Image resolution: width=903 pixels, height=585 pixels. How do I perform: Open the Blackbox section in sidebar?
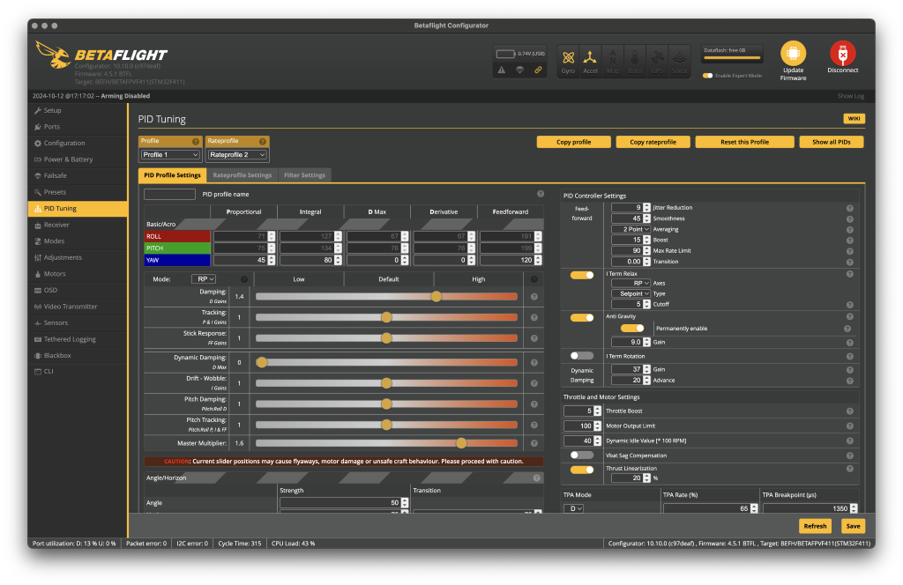pyautogui.click(x=58, y=355)
